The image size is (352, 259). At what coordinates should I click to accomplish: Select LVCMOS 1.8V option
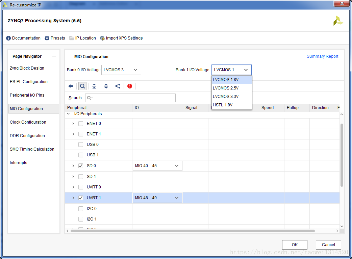coord(232,80)
